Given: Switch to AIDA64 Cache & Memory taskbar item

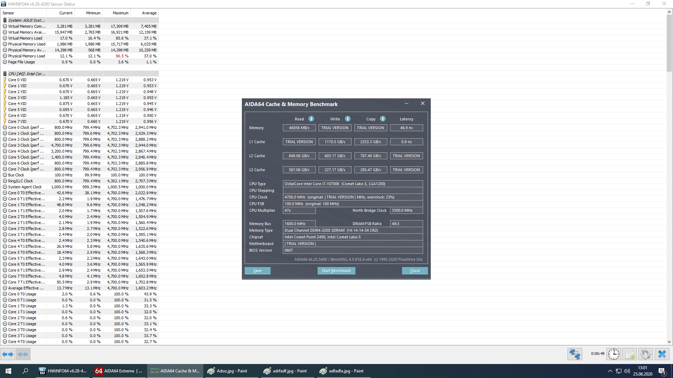Looking at the screenshot, I should point(175,371).
